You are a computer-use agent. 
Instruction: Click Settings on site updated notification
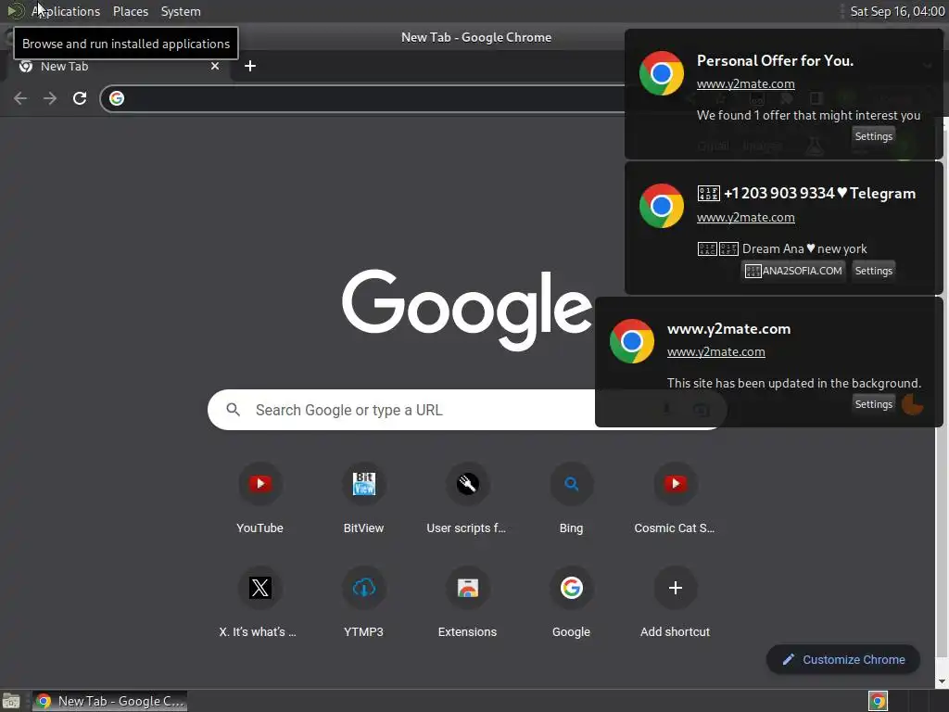tap(873, 404)
